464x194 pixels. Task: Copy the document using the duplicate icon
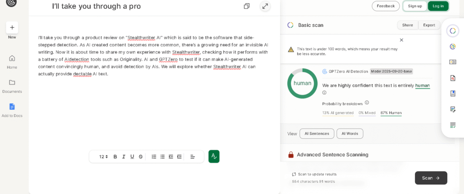[246, 6]
